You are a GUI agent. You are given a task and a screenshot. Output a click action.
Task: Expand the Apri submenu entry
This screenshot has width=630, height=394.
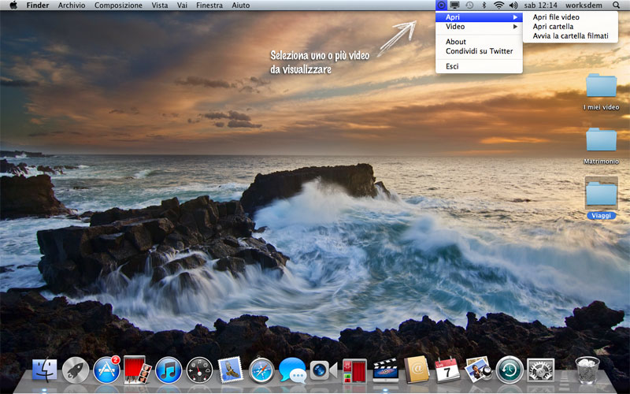click(479, 17)
